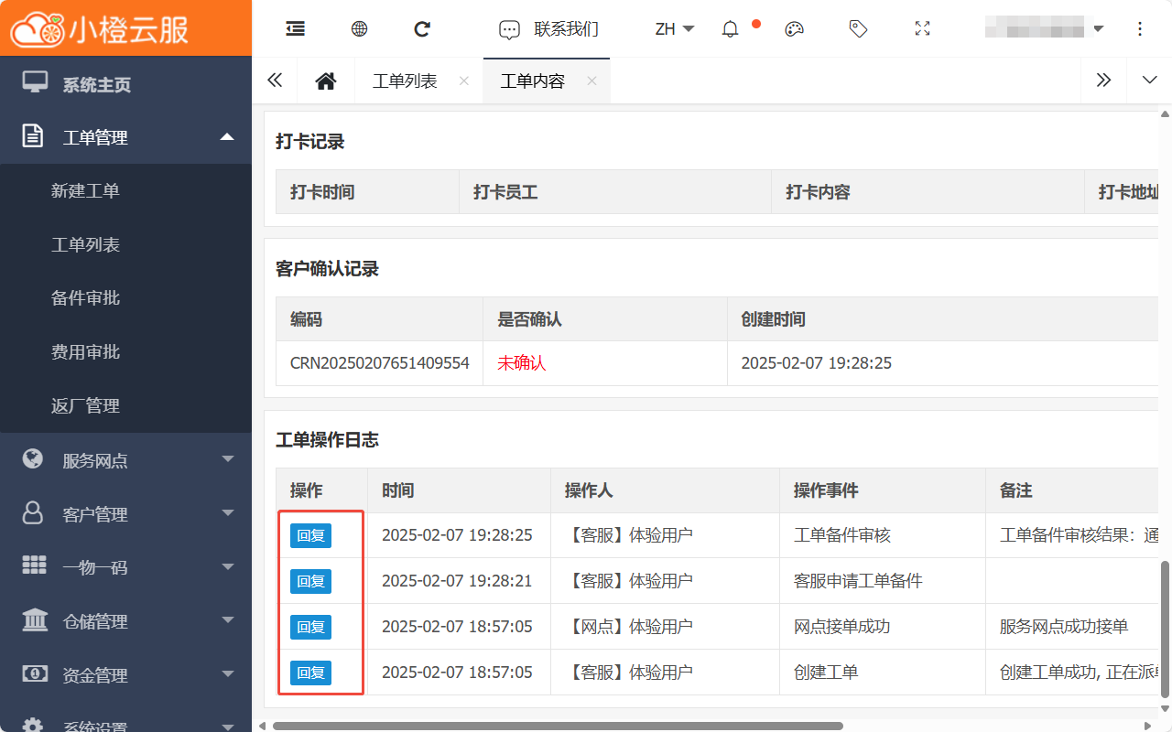Screen dimensions: 1172x732
Task: Open 返厂管理 in the sidebar
Action: click(85, 406)
